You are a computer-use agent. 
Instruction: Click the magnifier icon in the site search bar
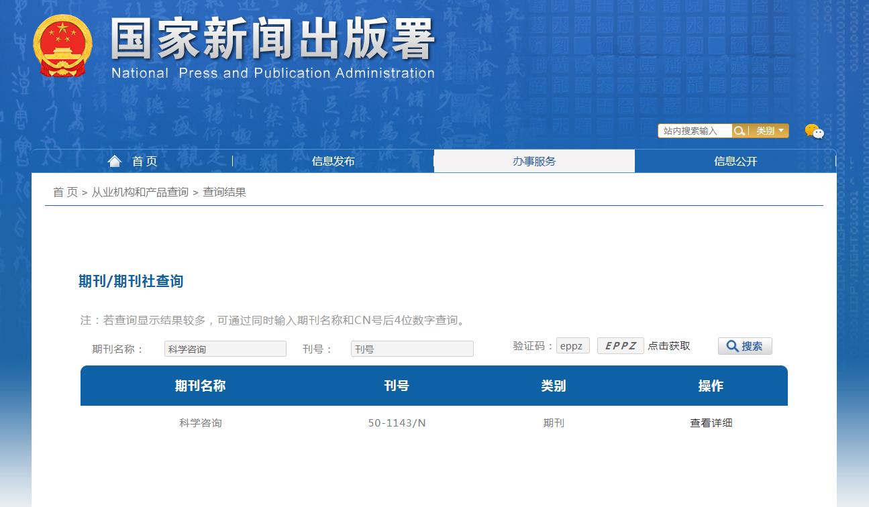(739, 131)
